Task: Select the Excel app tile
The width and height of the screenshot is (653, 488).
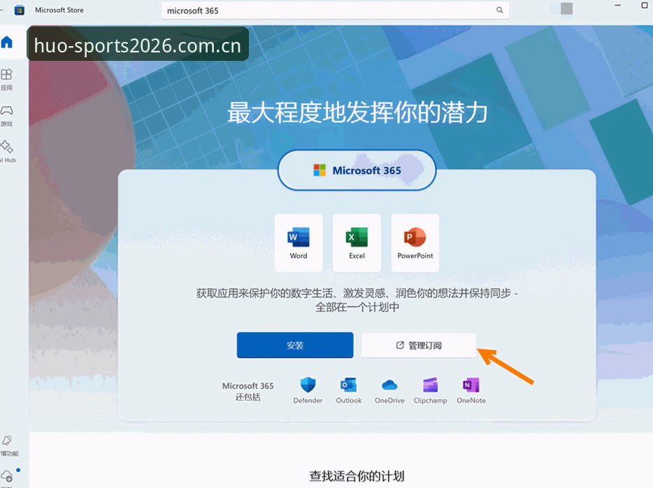Action: pos(357,243)
